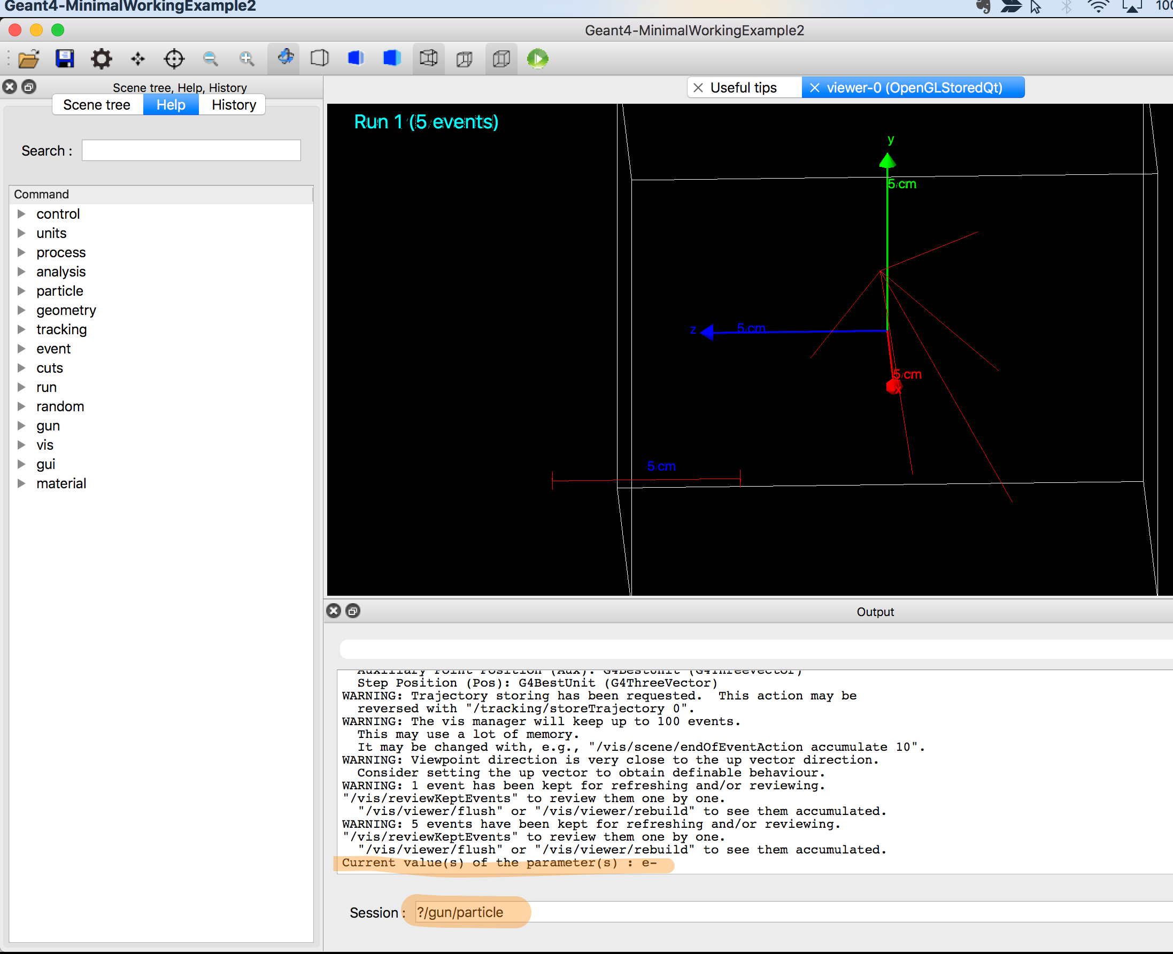Toggle perspective projection mode
Viewport: 1173px width, 954px height.
464,58
